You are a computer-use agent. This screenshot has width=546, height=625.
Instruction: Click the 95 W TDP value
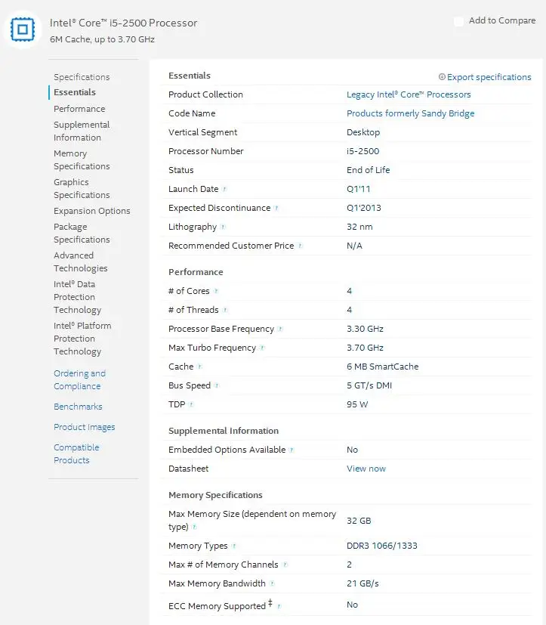(357, 404)
